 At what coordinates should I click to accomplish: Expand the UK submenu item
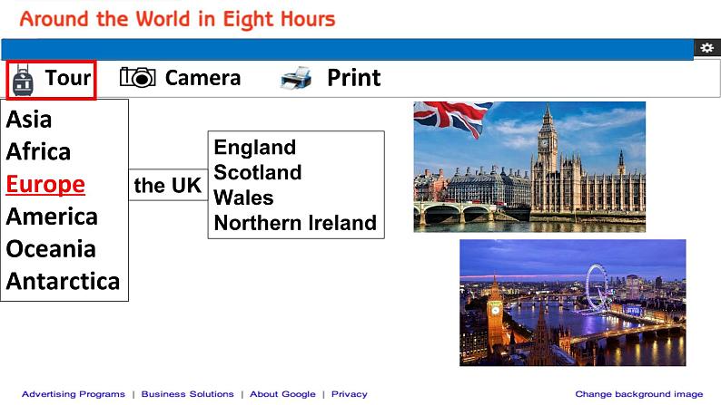point(168,186)
